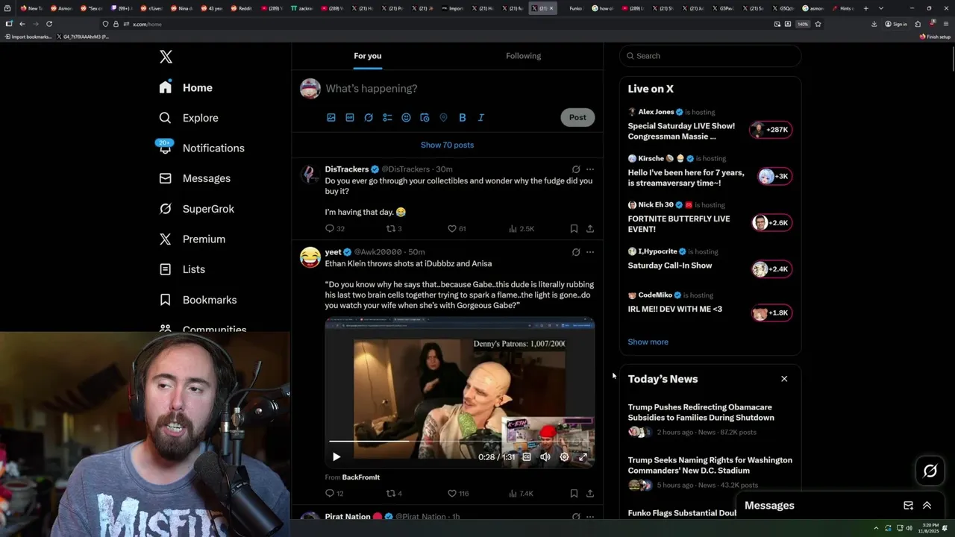Repost the yeet post

(394, 494)
